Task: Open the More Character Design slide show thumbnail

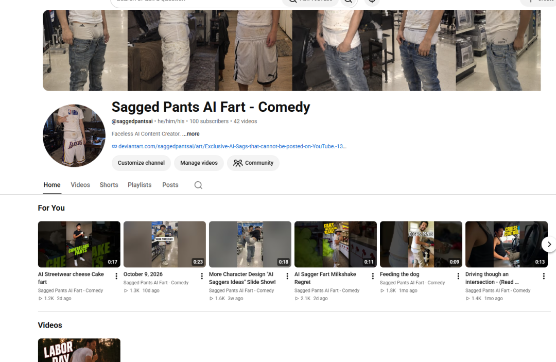Action: [250, 244]
